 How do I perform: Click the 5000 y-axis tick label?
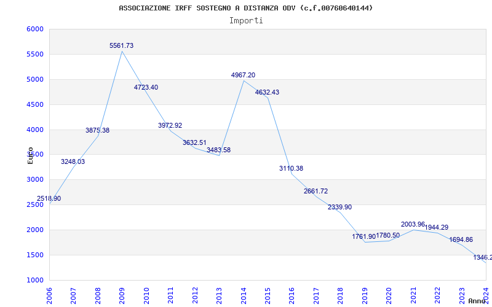tap(35, 79)
